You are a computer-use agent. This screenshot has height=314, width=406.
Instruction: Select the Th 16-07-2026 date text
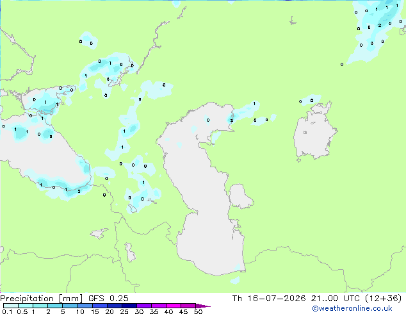pos(269,299)
